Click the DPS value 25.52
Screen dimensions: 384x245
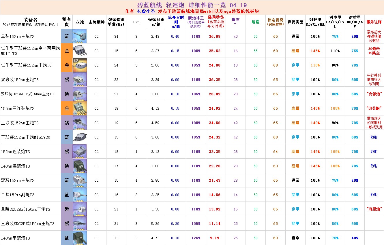coord(215,51)
